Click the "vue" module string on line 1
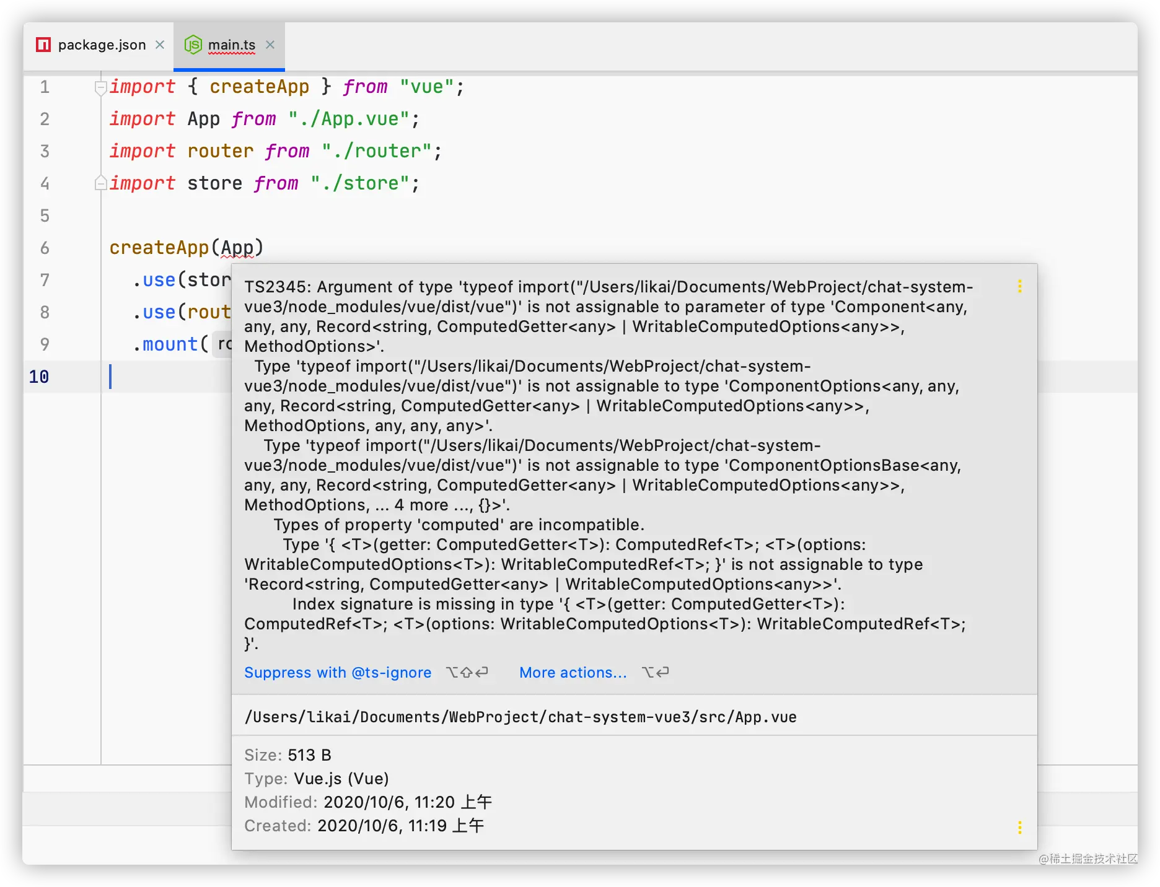The width and height of the screenshot is (1160, 887). click(428, 87)
